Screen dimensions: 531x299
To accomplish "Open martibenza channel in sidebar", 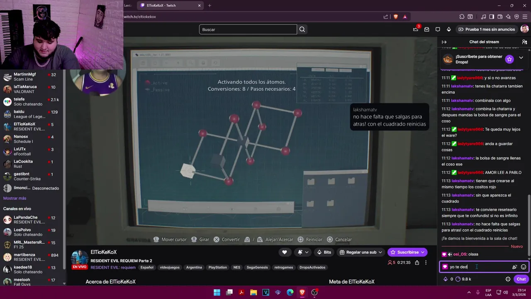I will [x=32, y=257].
